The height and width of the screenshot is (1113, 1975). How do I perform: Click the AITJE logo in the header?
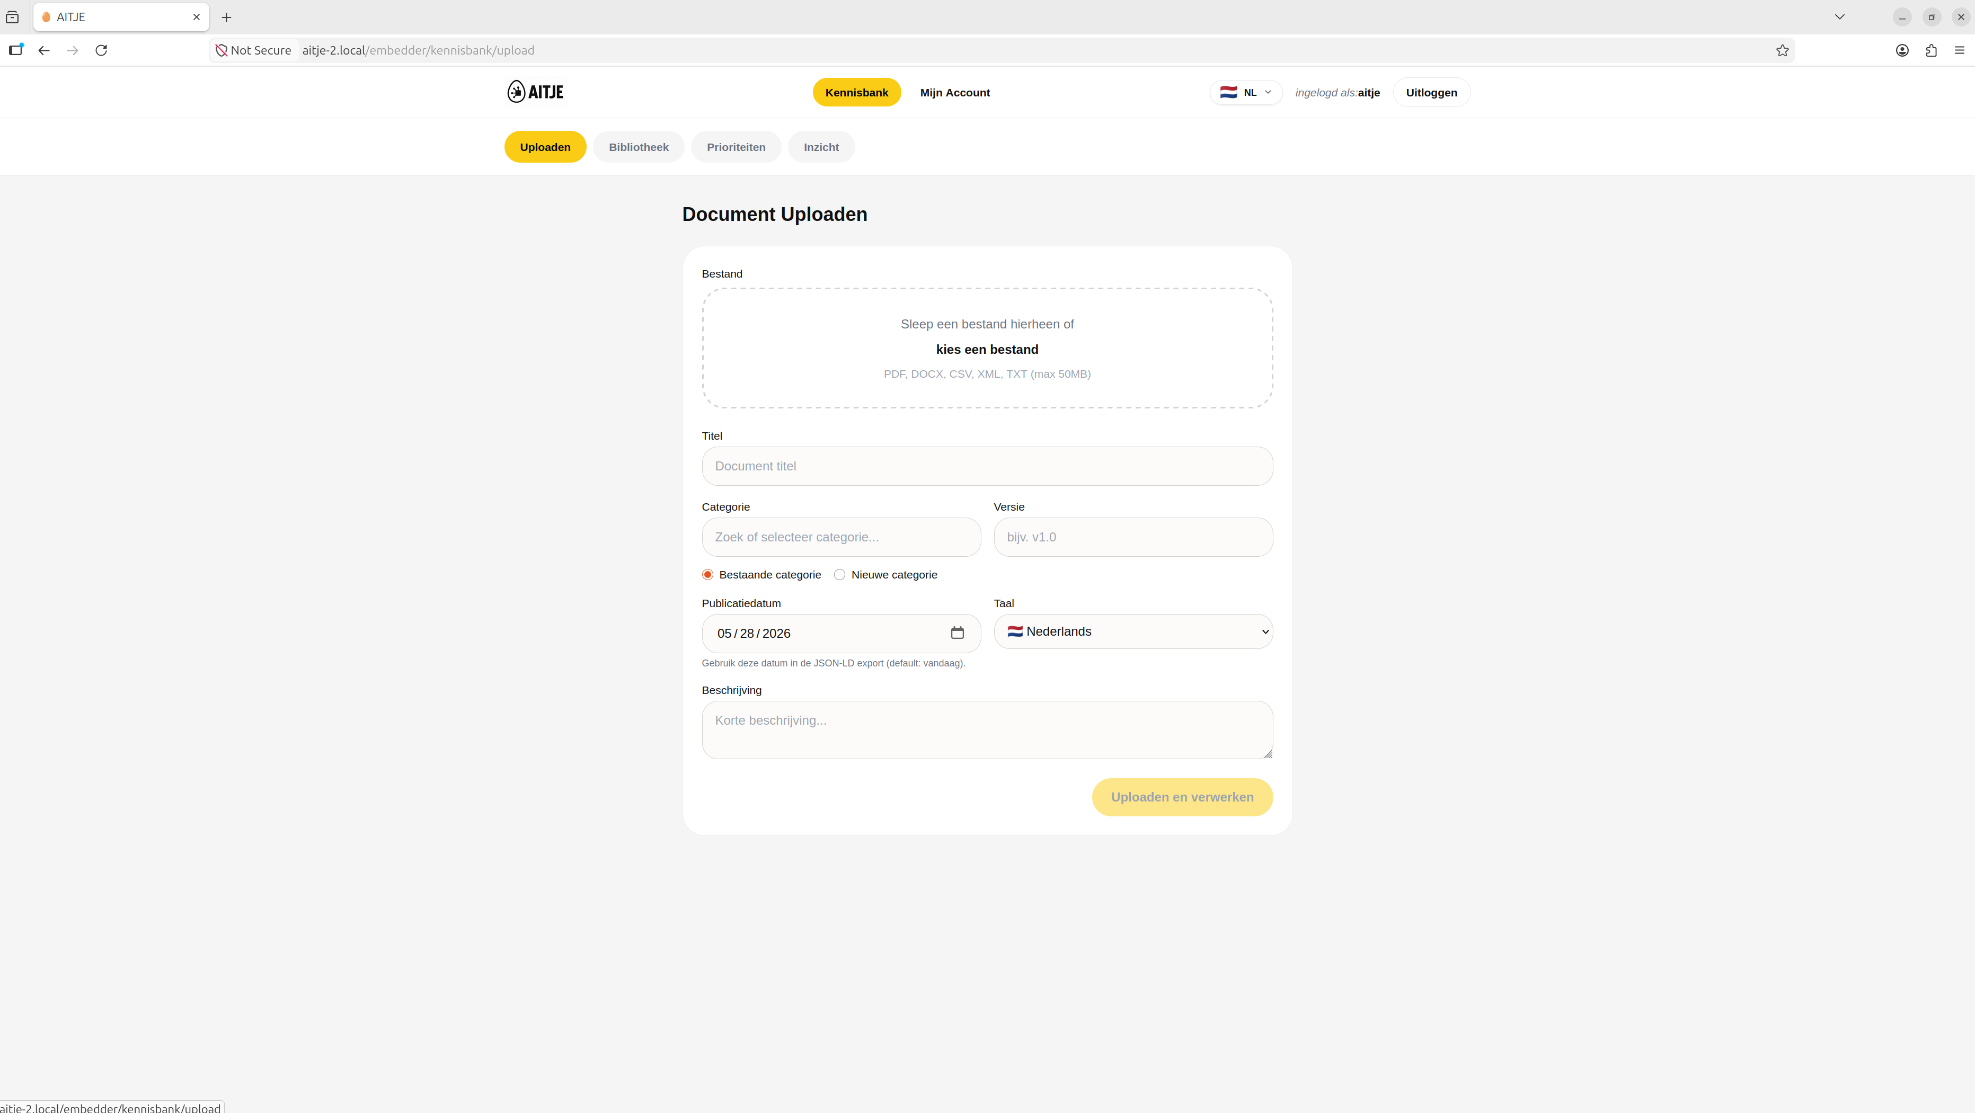(535, 92)
